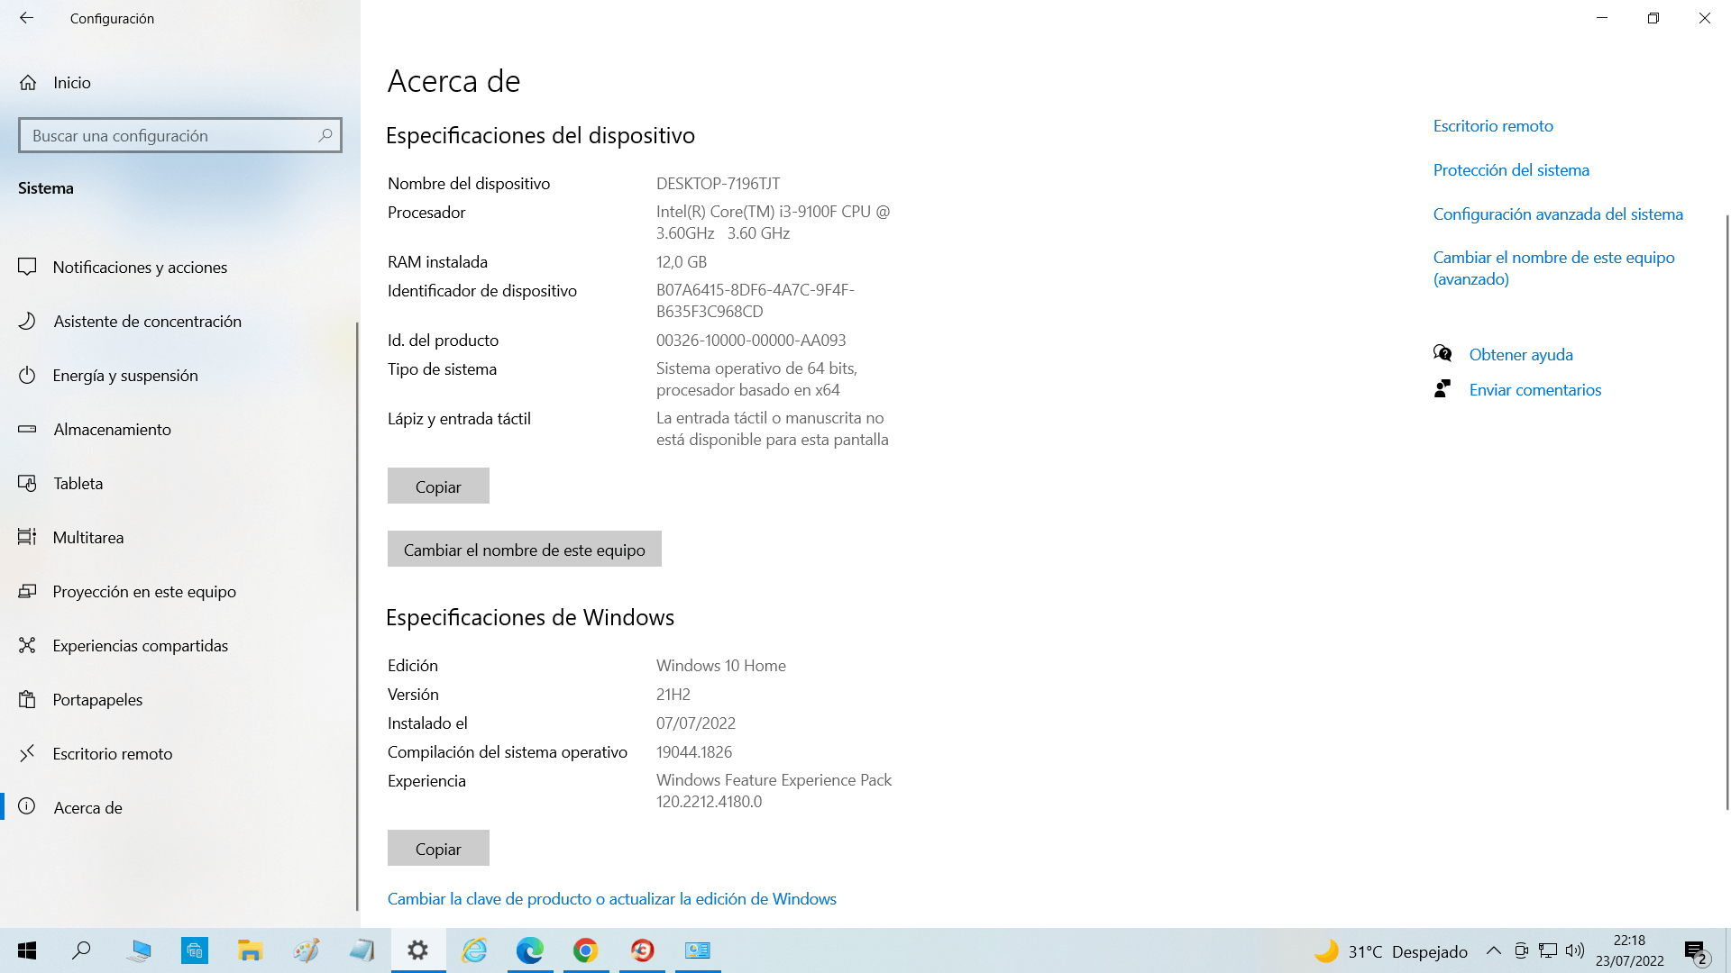This screenshot has width=1731, height=973.
Task: Show hidden icons chevron in system tray
Action: point(1493,951)
